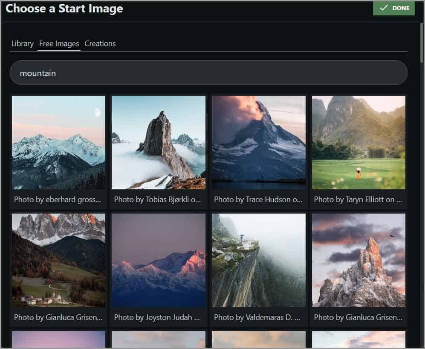Screen dimensions: 425x349
Task: Select the eberhard gross snowy mountain photo
Action: [x=58, y=142]
